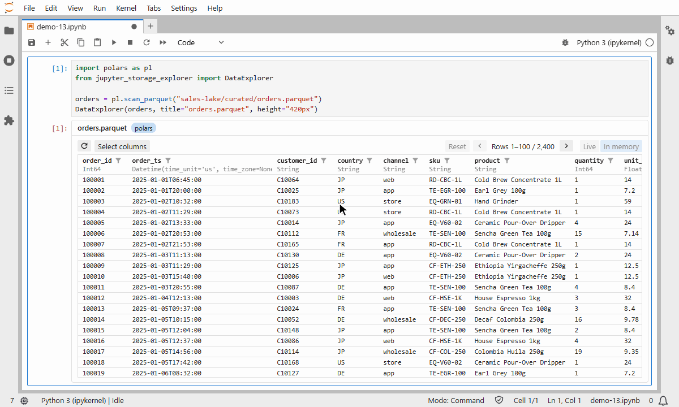Filter the sku column
The height and width of the screenshot is (407, 679).
click(447, 161)
